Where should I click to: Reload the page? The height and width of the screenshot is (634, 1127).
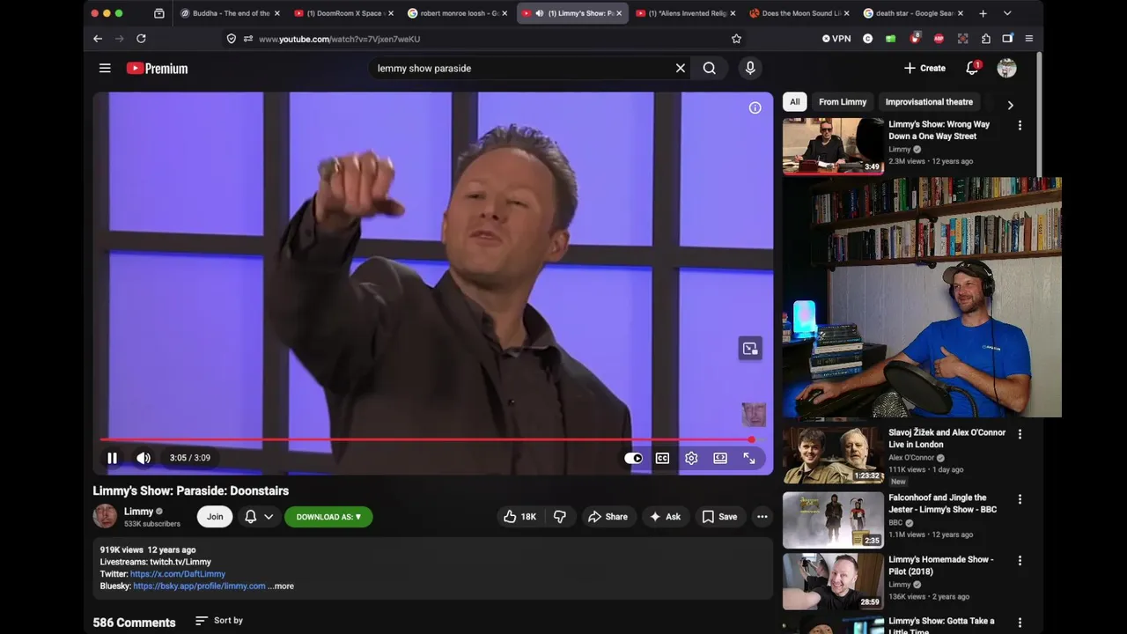click(141, 39)
